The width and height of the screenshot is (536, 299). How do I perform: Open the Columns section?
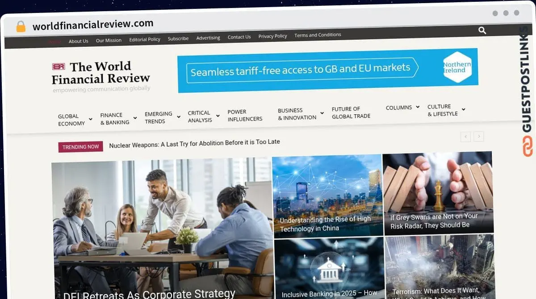[x=399, y=108]
